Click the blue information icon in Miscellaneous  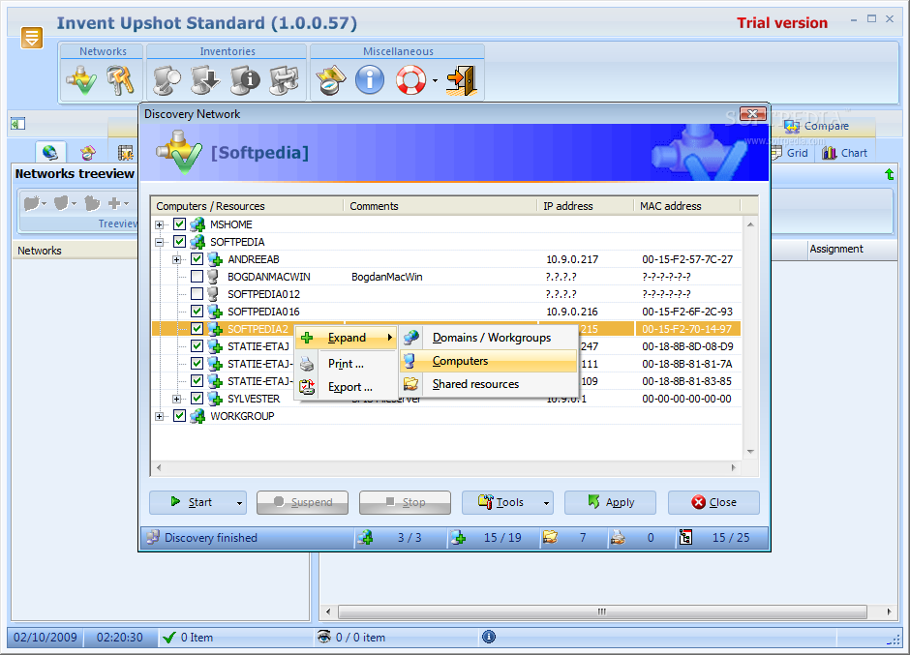(370, 80)
